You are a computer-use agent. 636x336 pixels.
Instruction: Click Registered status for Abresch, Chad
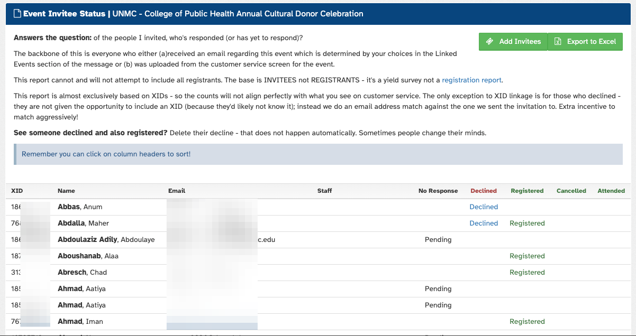[x=527, y=273]
